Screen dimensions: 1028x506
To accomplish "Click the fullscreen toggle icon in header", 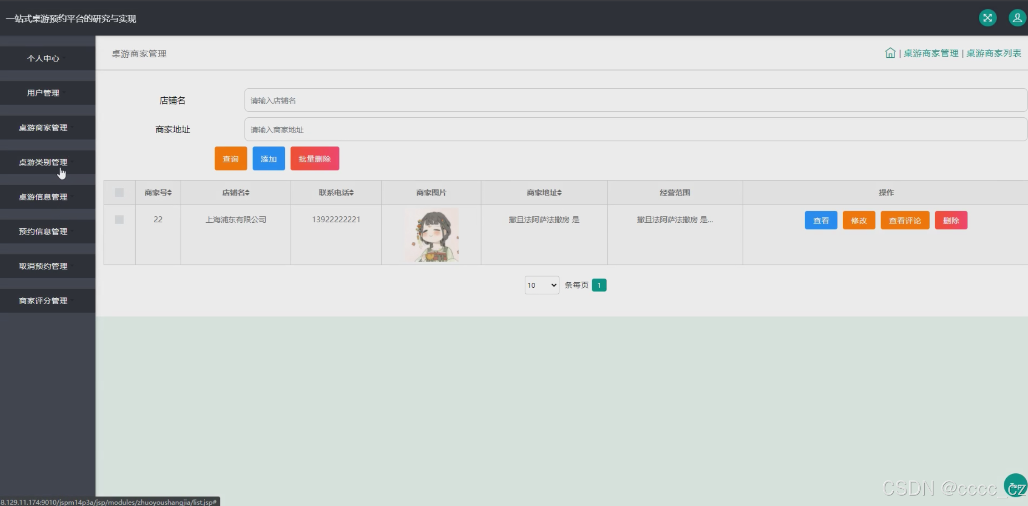I will [987, 18].
